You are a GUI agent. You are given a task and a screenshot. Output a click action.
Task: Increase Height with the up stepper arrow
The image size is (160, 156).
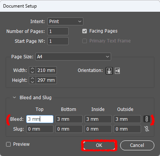point(33,78)
